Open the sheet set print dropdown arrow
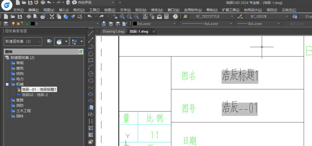 (66, 42)
